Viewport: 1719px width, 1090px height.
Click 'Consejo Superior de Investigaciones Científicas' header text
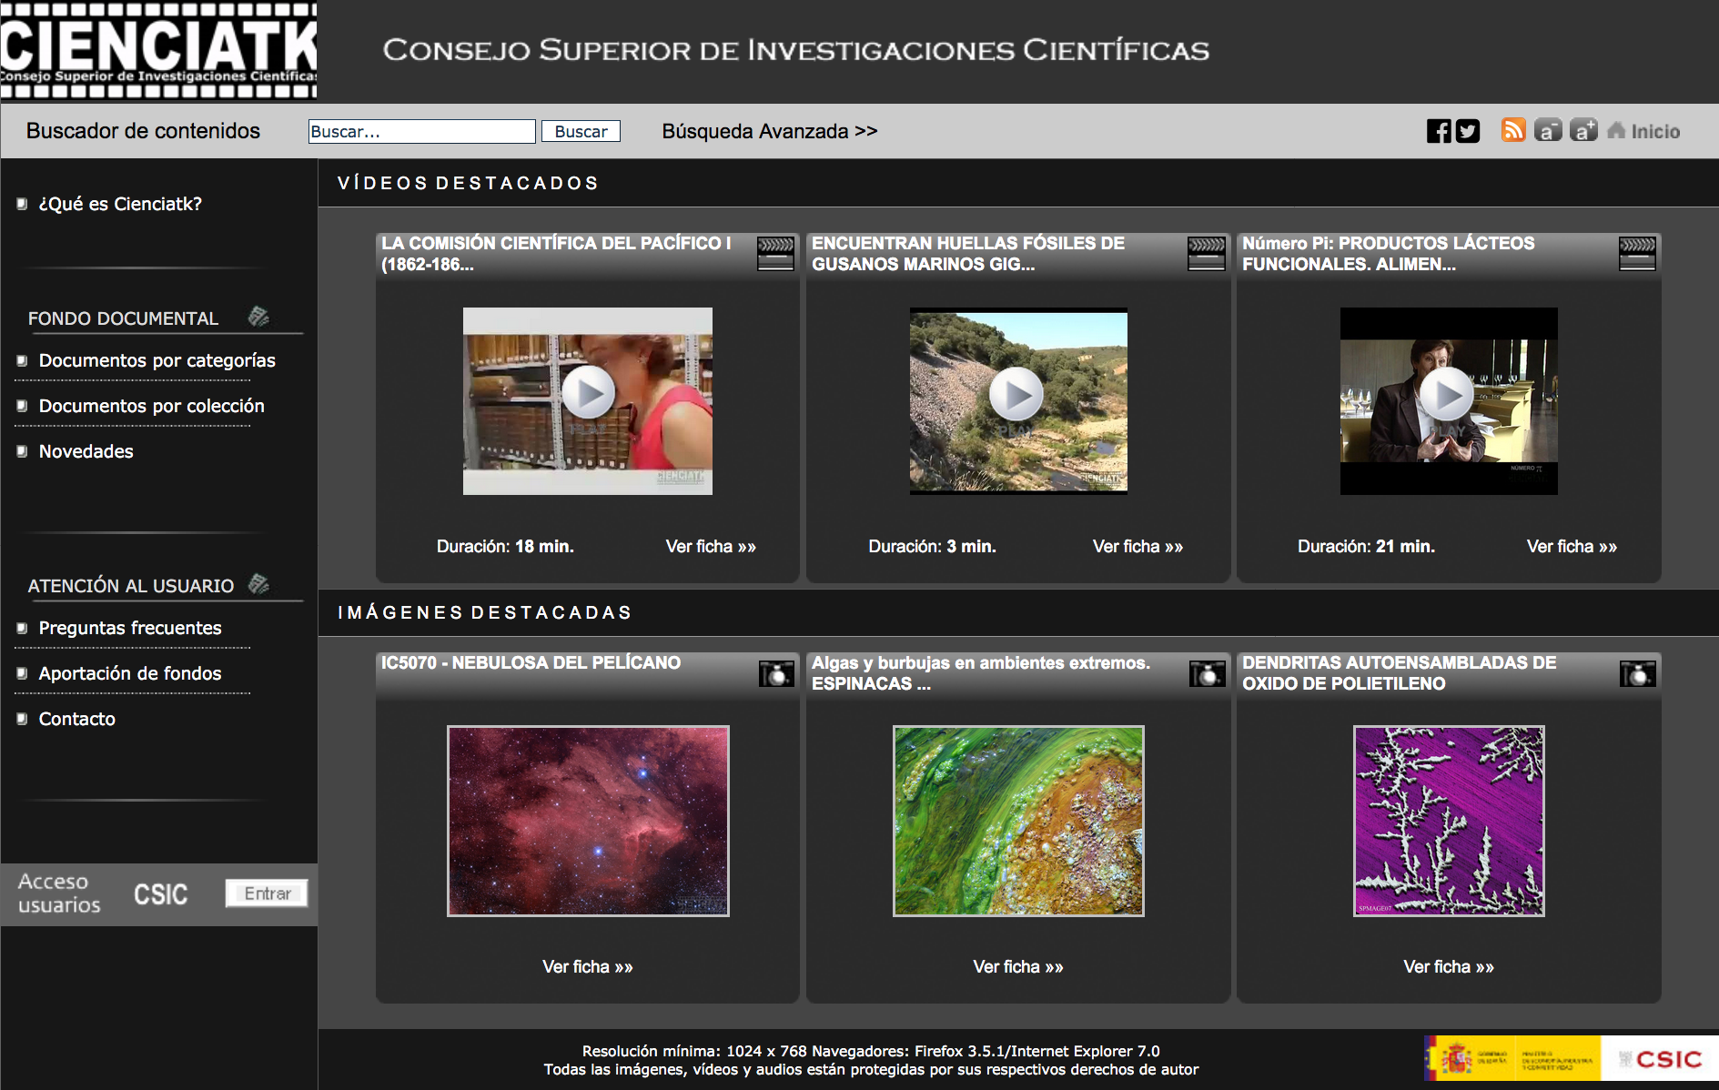point(796,50)
